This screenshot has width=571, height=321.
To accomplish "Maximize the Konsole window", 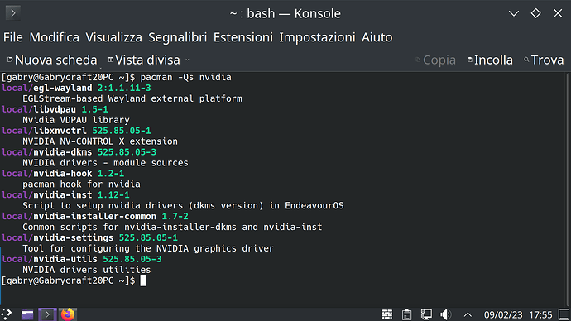I will (x=535, y=13).
